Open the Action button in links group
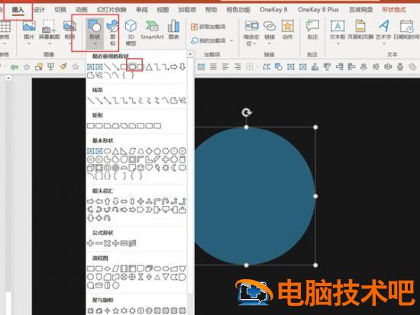This screenshot has height=315, width=420. click(x=287, y=30)
